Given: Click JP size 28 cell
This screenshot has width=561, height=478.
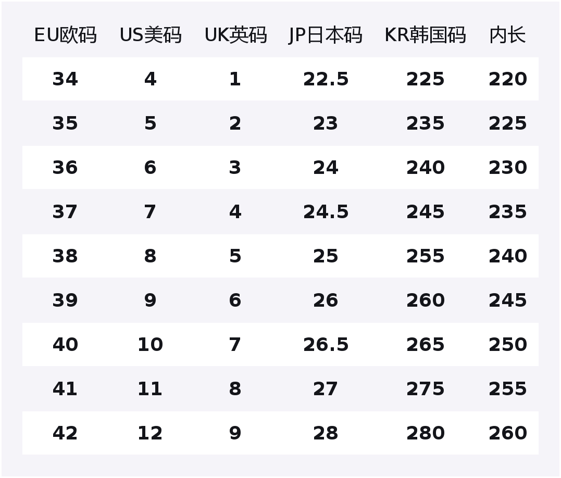Looking at the screenshot, I should [326, 433].
